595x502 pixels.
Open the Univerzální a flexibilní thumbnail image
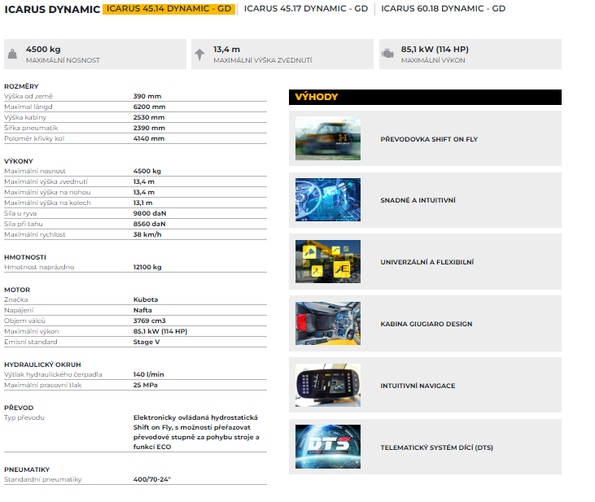click(328, 262)
